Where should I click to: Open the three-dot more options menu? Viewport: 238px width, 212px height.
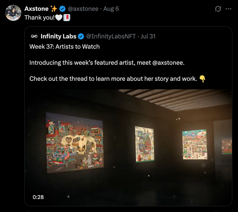(x=228, y=9)
